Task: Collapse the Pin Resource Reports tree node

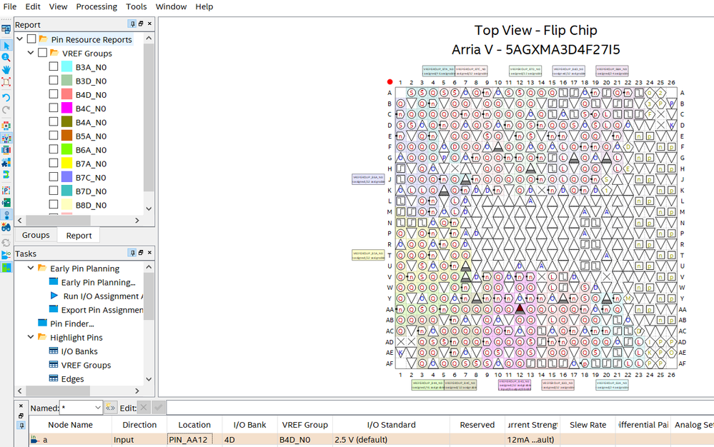Action: tap(19, 39)
